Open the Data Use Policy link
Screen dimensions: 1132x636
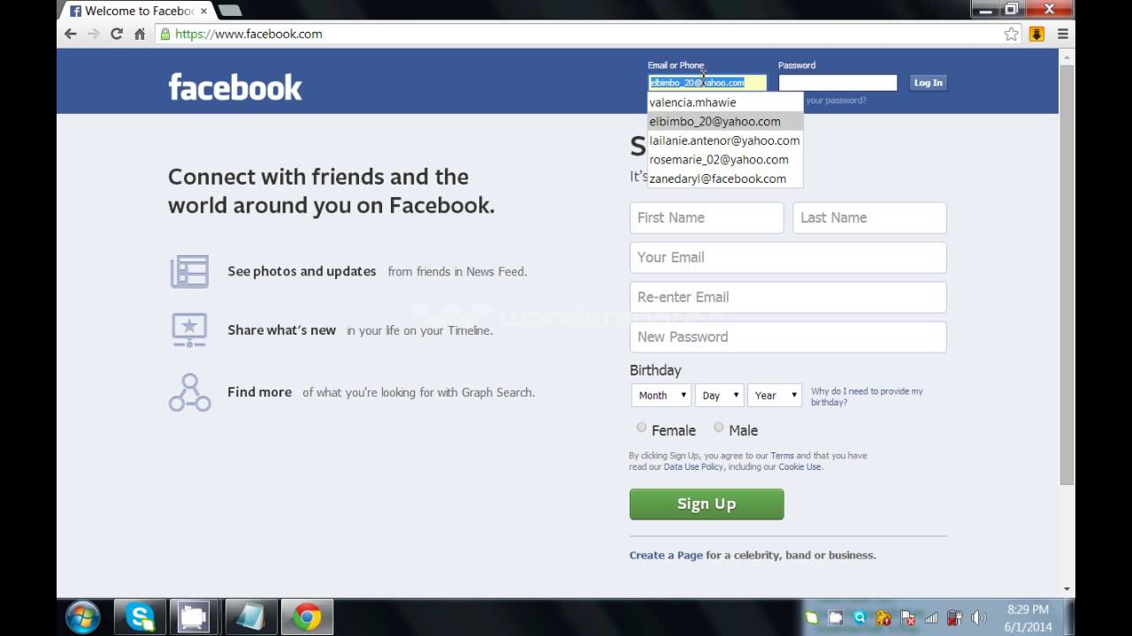pyautogui.click(x=693, y=466)
